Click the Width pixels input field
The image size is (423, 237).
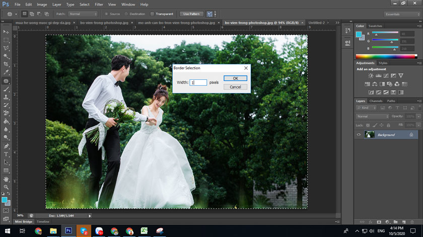tap(198, 82)
